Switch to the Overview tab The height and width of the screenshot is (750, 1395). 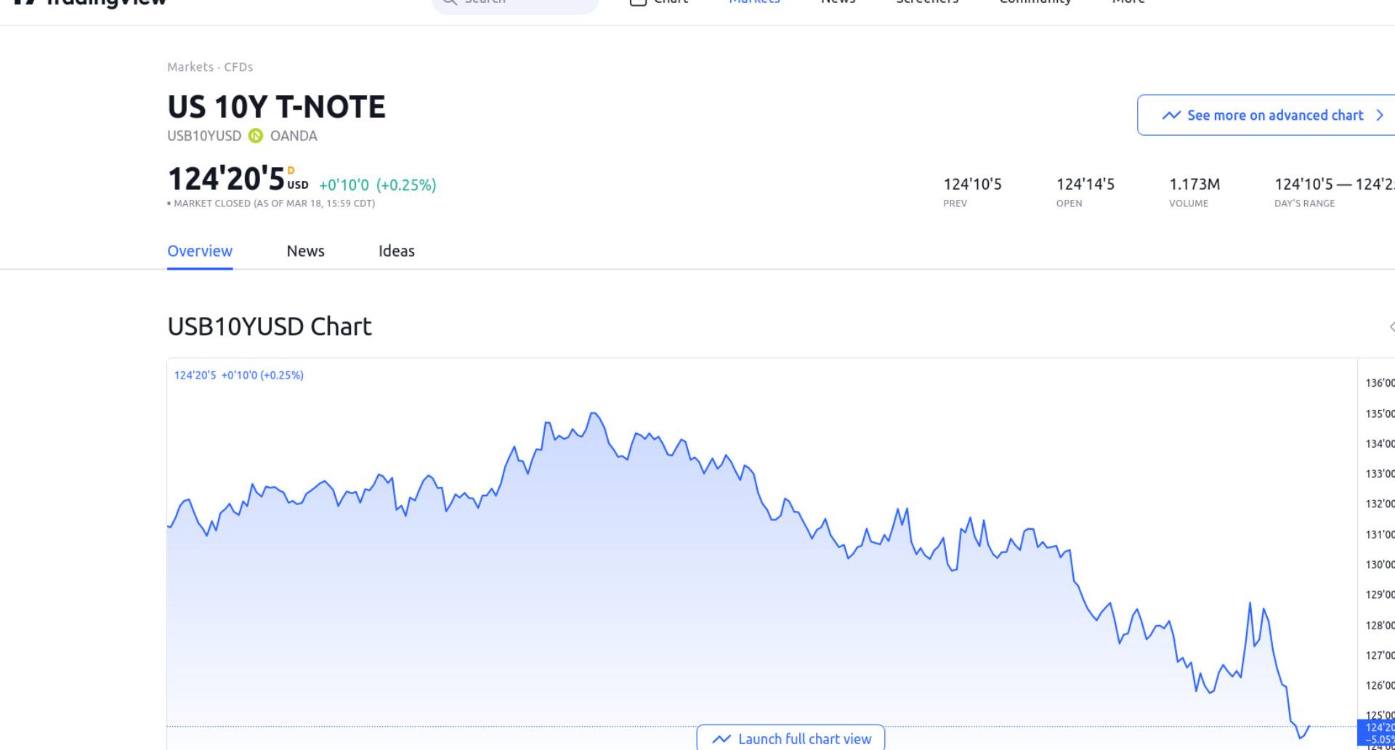click(x=200, y=251)
